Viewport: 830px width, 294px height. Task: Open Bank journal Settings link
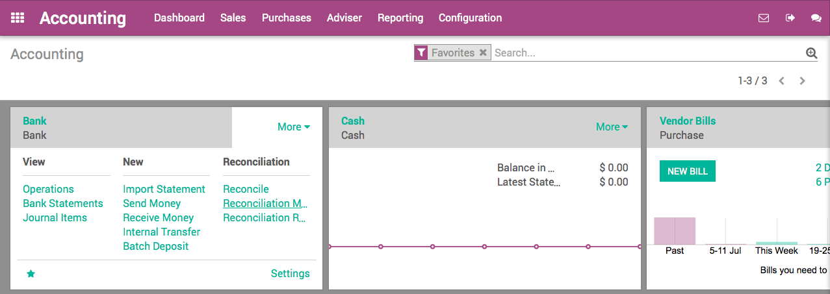pyautogui.click(x=290, y=274)
